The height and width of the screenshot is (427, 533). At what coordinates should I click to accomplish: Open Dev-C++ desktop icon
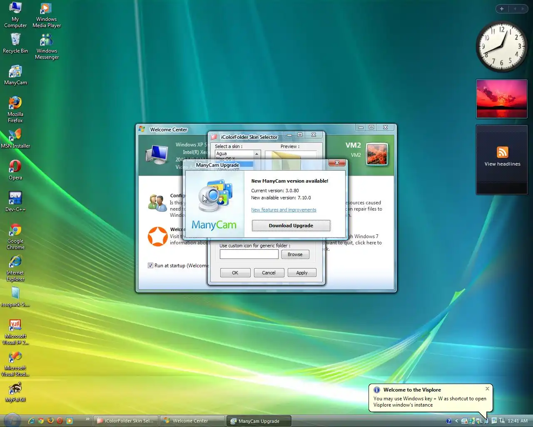[x=15, y=202]
